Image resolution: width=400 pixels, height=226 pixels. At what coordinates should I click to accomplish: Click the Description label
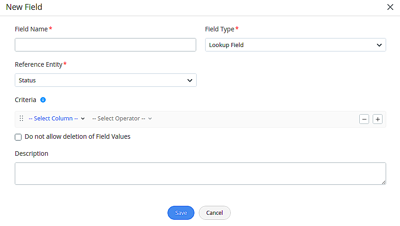pos(31,154)
